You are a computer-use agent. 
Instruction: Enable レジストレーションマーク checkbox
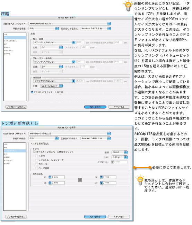point(37,160)
